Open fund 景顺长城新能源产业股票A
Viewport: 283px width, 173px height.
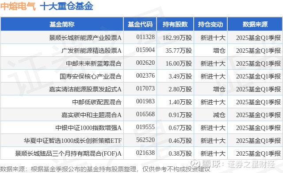(85, 38)
